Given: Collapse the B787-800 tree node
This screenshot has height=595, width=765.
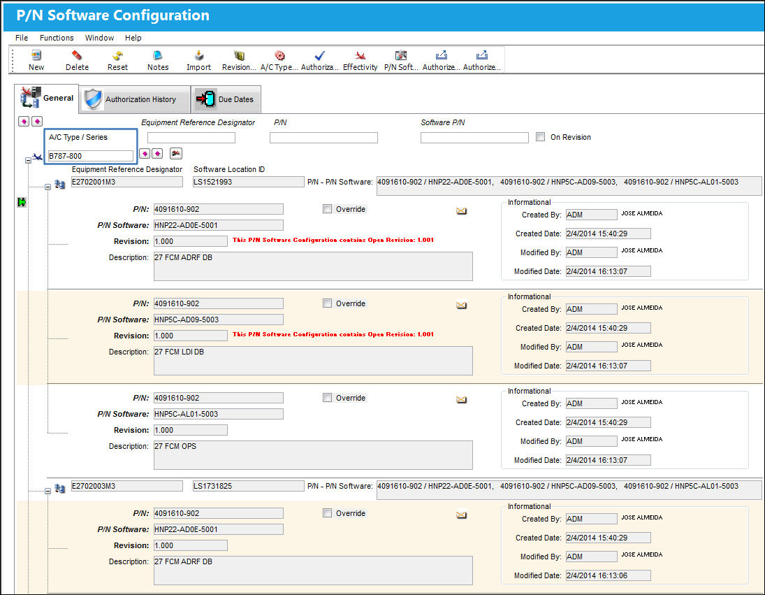Looking at the screenshot, I should pos(28,160).
